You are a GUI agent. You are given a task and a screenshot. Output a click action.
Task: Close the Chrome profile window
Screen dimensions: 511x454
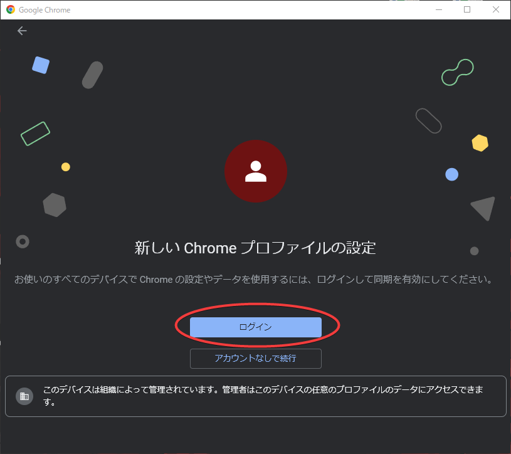coord(496,10)
